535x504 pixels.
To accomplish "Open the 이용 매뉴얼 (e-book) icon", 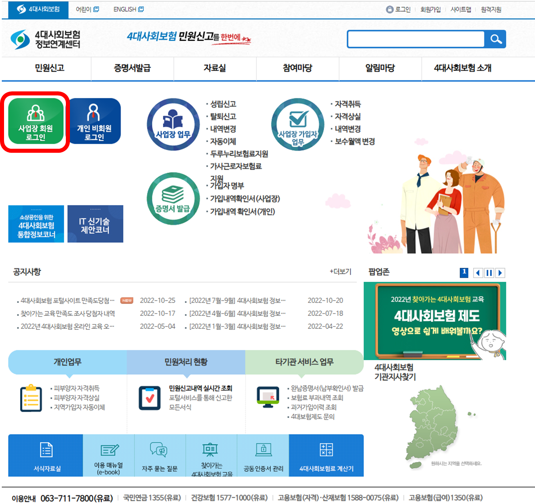I will coord(108,449).
